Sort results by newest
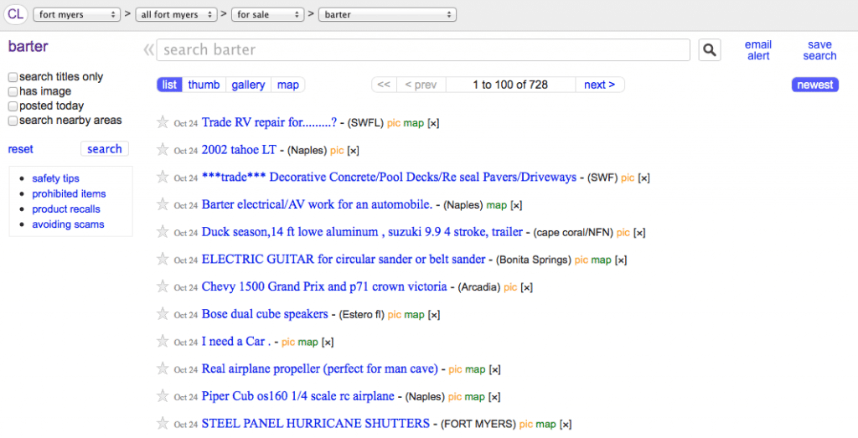This screenshot has height=438, width=858. click(814, 85)
